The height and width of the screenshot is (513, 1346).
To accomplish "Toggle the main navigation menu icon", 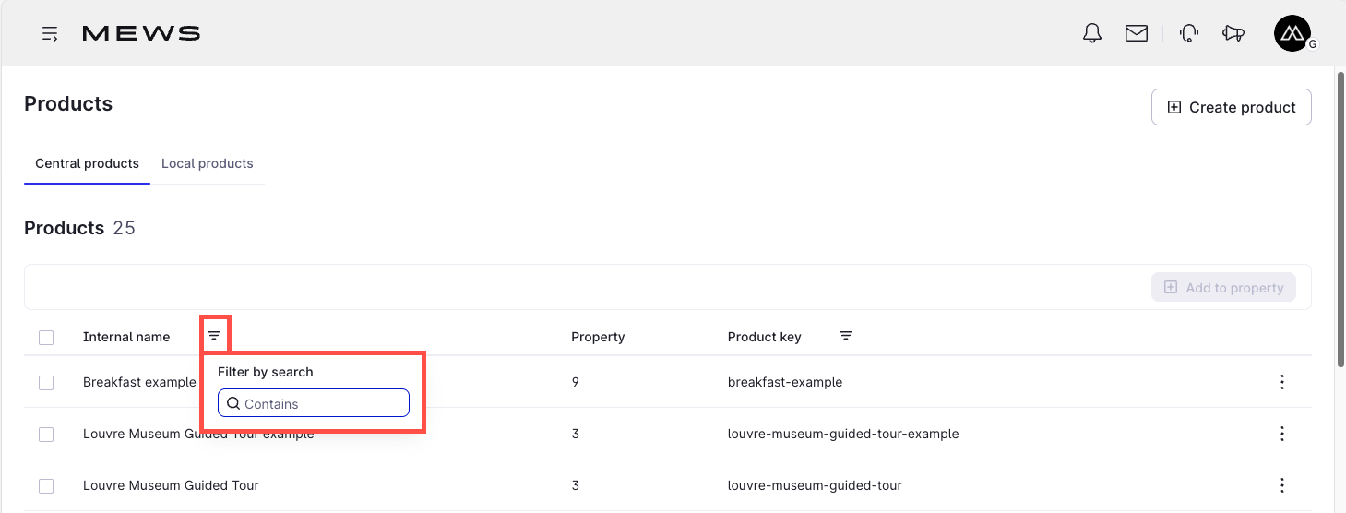I will (x=50, y=34).
